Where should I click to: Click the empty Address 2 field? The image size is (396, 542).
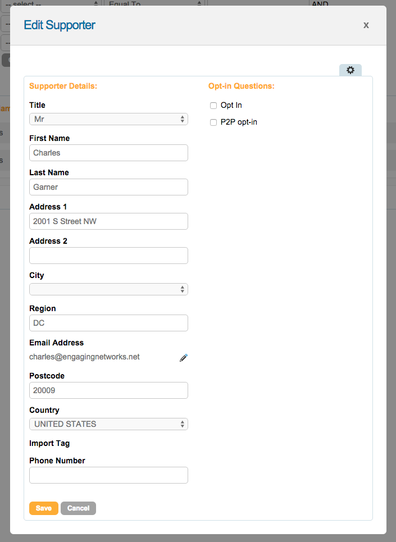(x=108, y=256)
